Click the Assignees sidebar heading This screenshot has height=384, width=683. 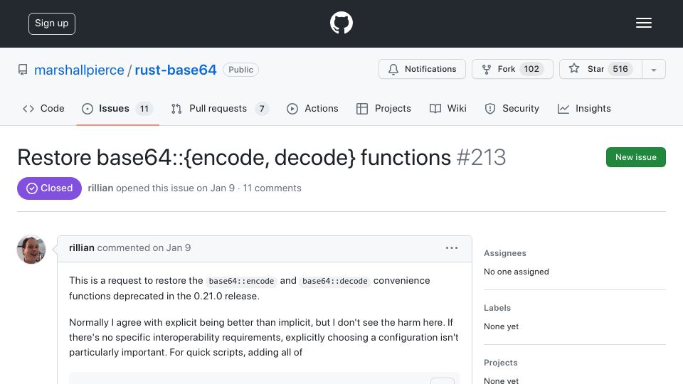[505, 253]
